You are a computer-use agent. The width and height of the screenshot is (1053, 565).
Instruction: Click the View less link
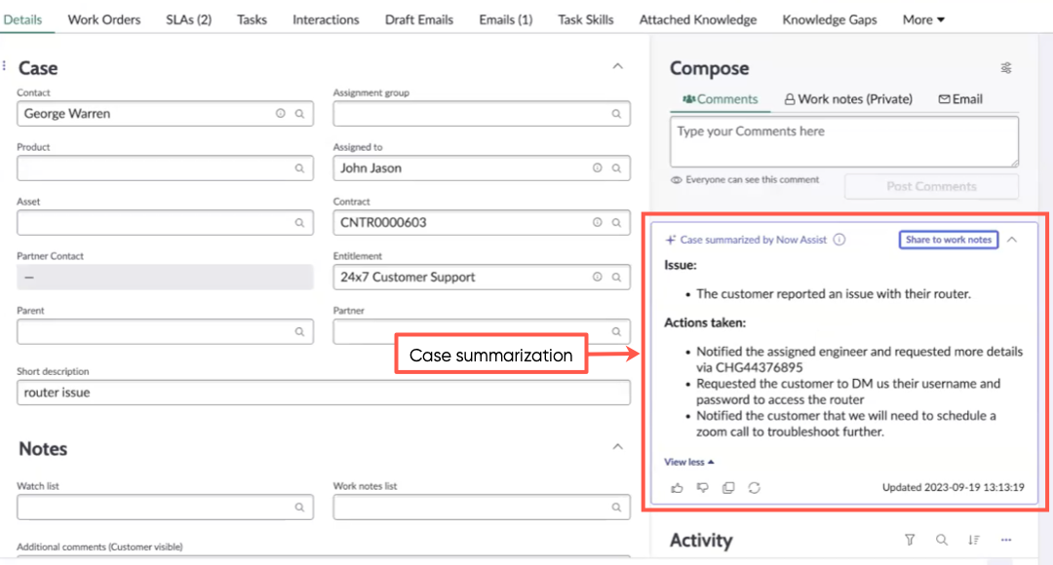click(x=689, y=462)
